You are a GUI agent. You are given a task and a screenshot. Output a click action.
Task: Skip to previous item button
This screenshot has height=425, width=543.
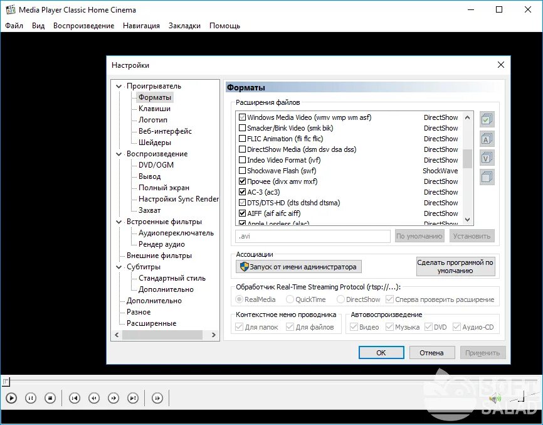[x=75, y=398]
